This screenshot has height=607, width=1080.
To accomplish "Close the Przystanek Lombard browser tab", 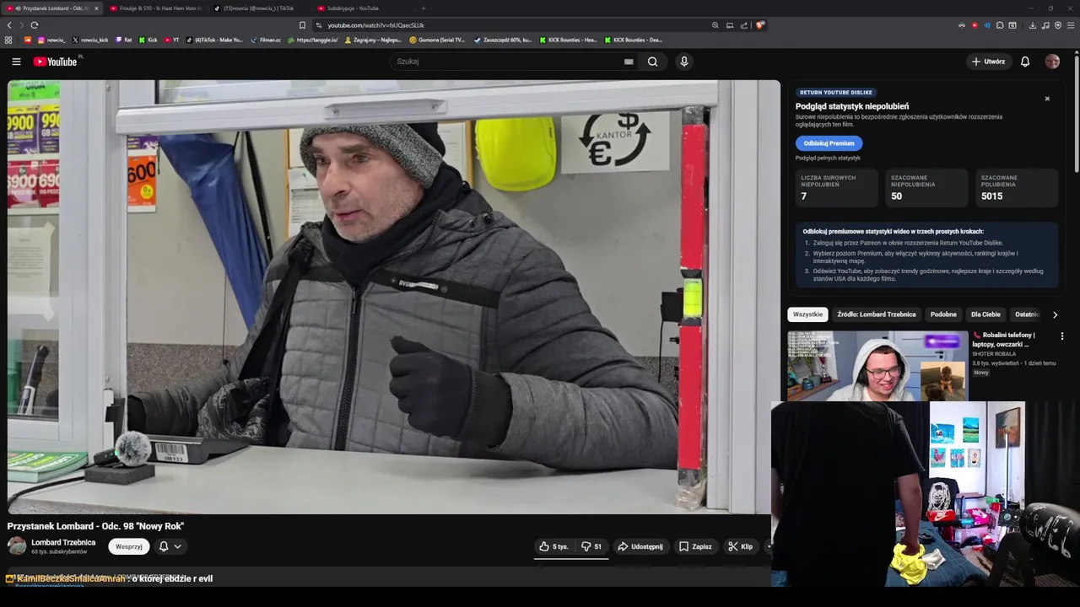I will (96, 8).
